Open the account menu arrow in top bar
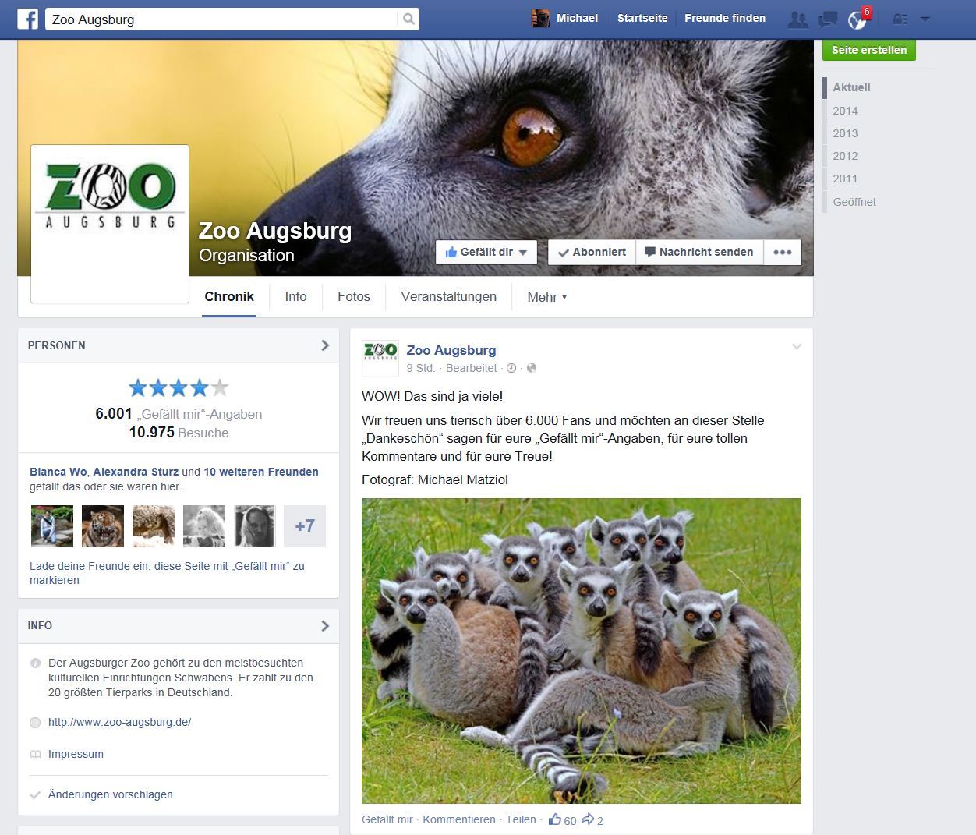 [925, 19]
